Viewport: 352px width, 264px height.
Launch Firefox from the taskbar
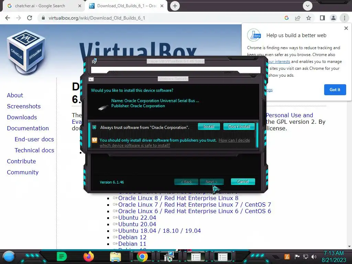coord(88,256)
